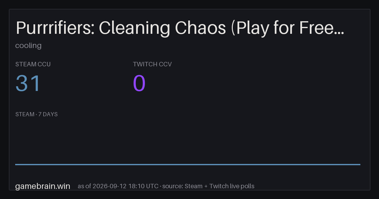Image resolution: width=379 pixels, height=199 pixels.
Task: Click the TWITCH CCV label
Action: 152,64
